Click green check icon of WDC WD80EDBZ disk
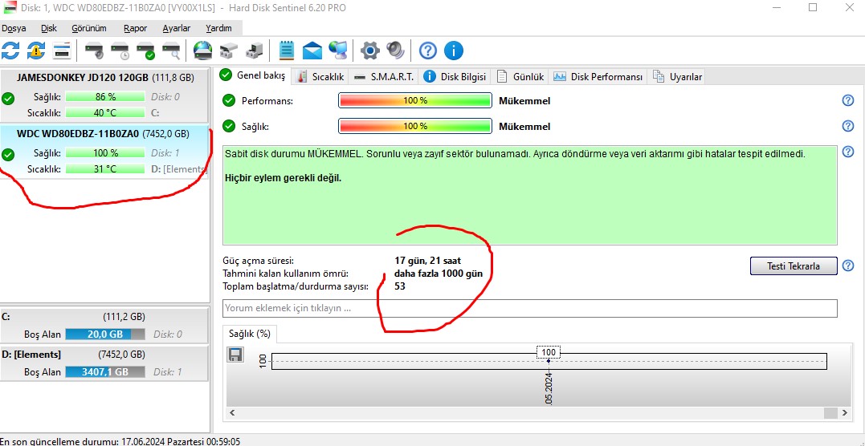Image resolution: width=865 pixels, height=446 pixels. click(x=8, y=154)
